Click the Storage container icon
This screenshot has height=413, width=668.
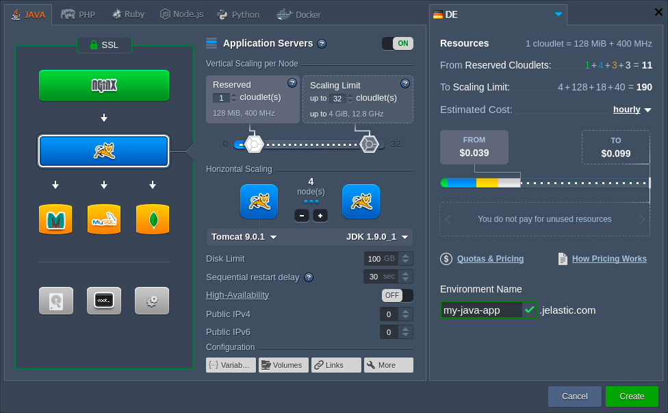point(55,300)
